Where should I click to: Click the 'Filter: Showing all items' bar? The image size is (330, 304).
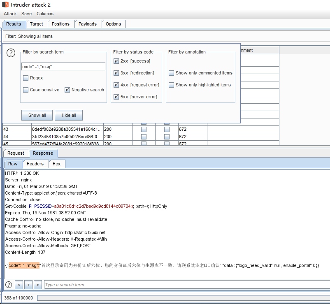pyautogui.click(x=166, y=36)
